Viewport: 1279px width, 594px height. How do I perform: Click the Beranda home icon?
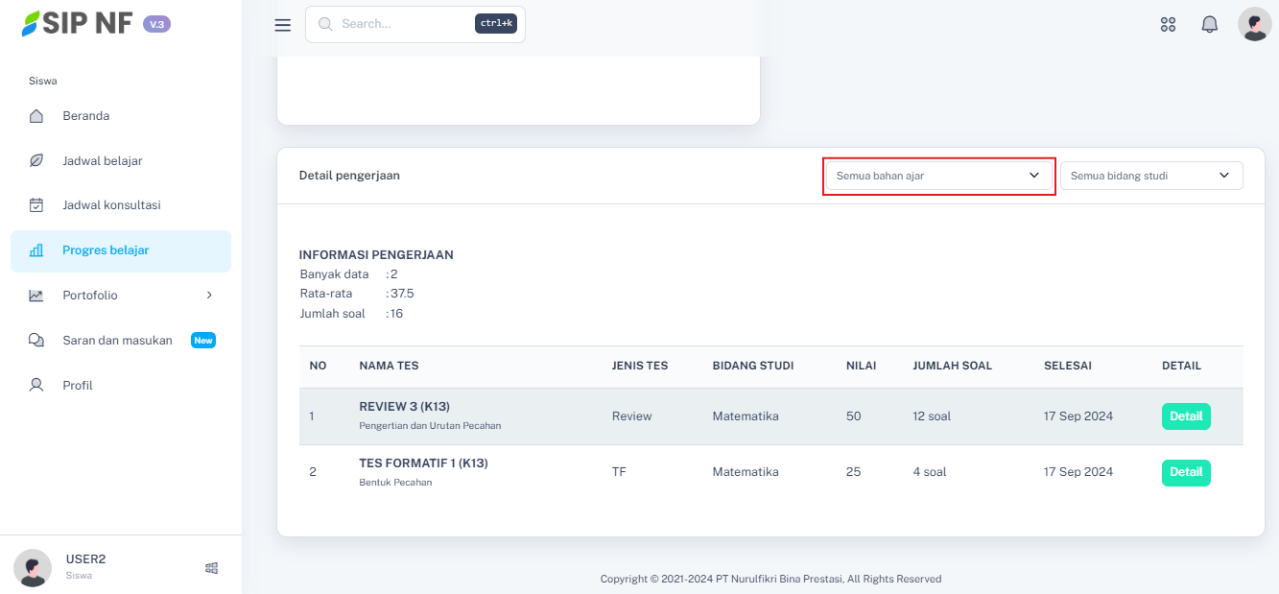36,116
